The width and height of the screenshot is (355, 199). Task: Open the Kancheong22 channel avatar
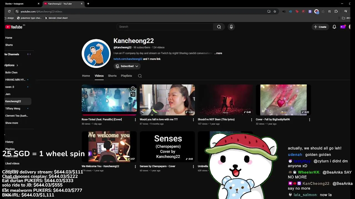(96, 53)
